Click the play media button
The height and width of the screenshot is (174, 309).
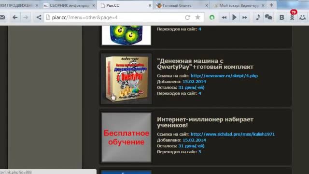pyautogui.click(x=234, y=17)
